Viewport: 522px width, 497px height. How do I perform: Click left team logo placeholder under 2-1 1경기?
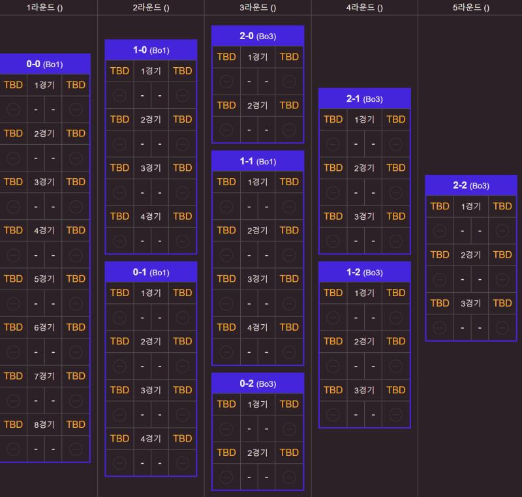(x=333, y=144)
